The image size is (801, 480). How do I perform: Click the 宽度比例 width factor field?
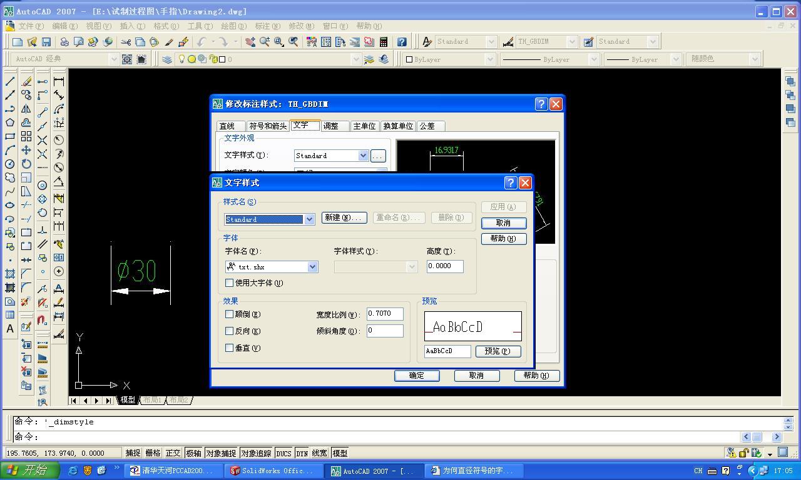(x=385, y=314)
